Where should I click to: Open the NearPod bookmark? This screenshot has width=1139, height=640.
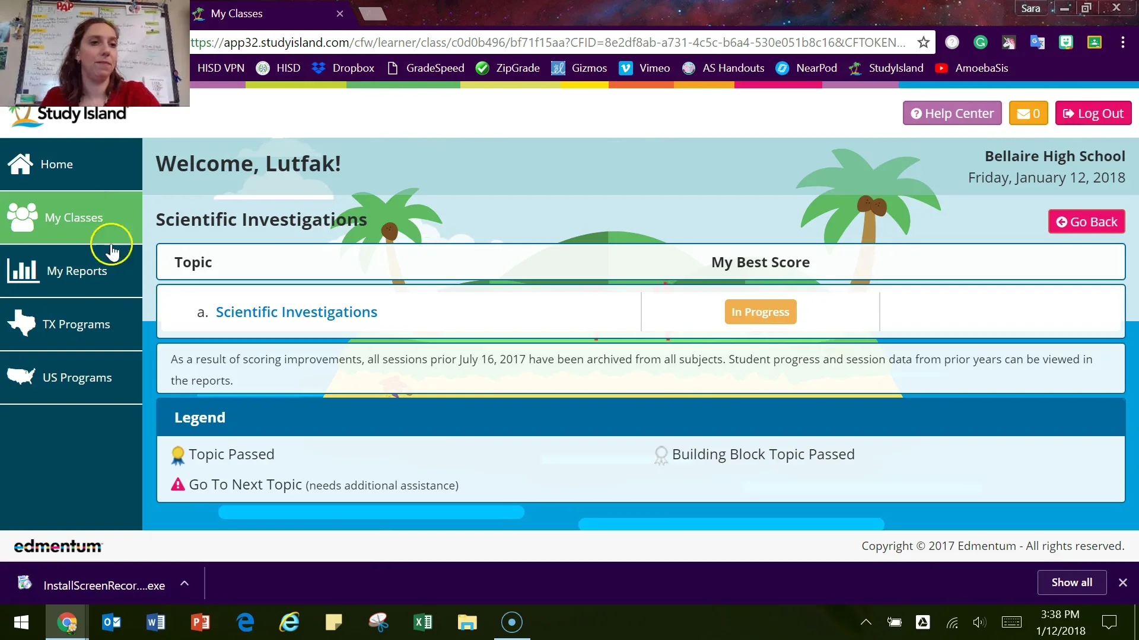pos(807,68)
